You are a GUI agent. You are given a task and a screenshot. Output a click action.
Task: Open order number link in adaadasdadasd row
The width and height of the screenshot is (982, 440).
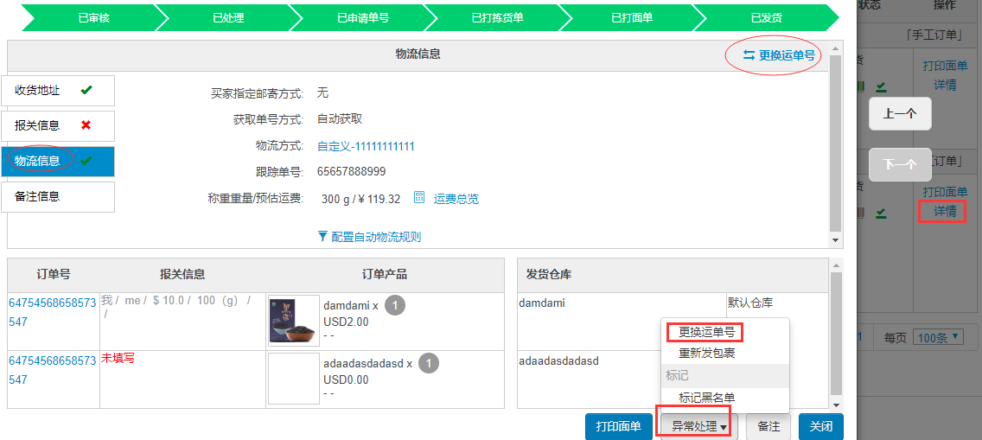tap(52, 370)
